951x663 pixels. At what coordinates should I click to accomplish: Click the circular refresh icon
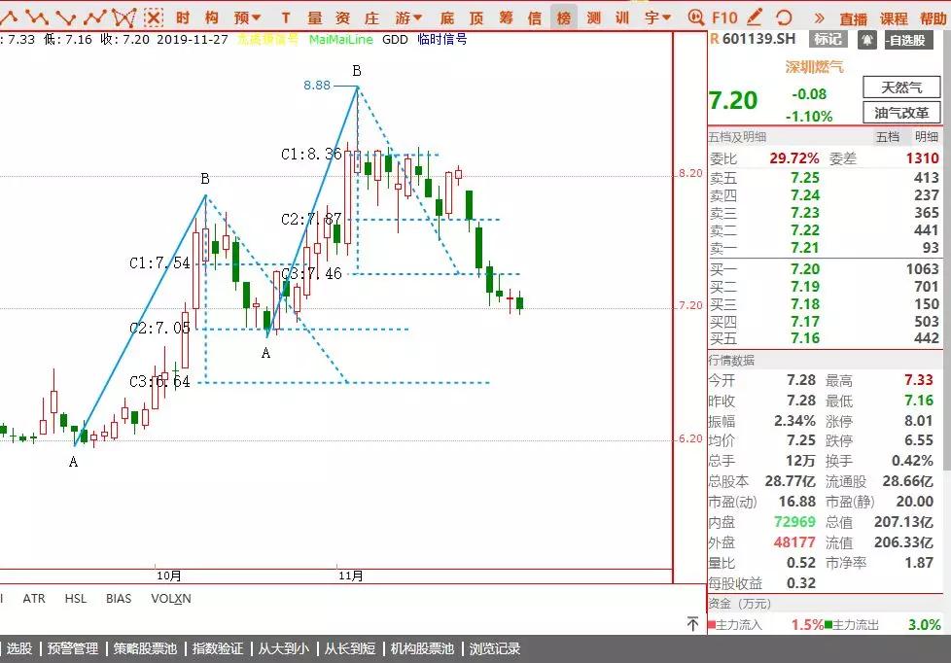[783, 17]
